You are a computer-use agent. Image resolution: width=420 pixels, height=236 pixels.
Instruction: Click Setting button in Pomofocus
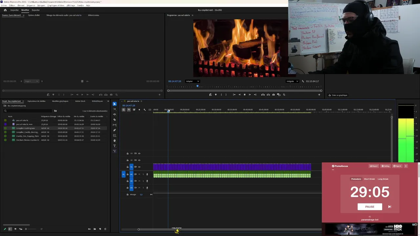[x=386, y=166]
